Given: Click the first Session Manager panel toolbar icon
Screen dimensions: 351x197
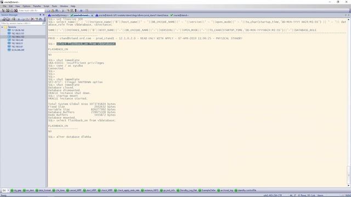Looking at the screenshot, I should coord(4,19).
